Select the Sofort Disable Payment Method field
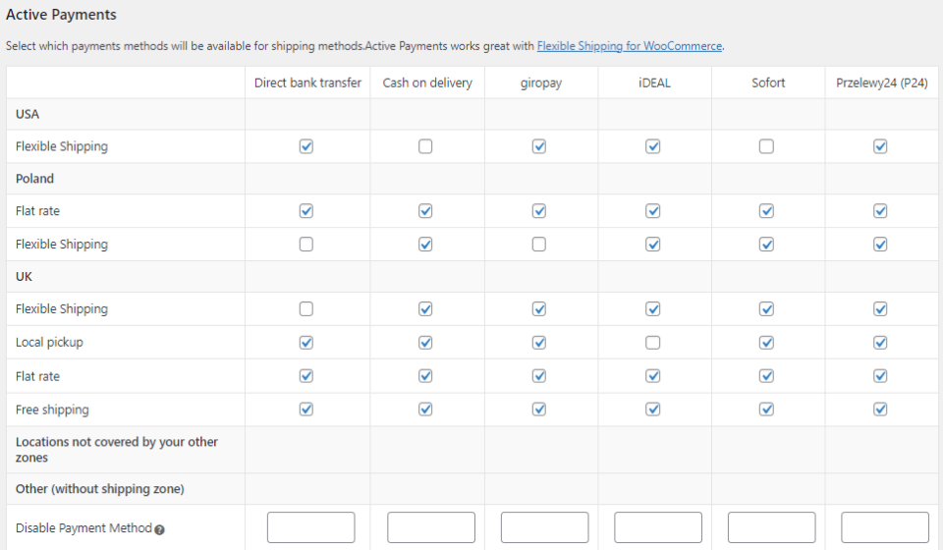 click(771, 527)
